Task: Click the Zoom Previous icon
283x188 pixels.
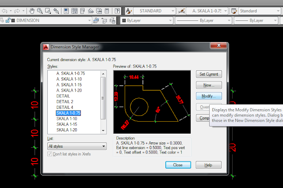Action: pyautogui.click(x=56, y=11)
